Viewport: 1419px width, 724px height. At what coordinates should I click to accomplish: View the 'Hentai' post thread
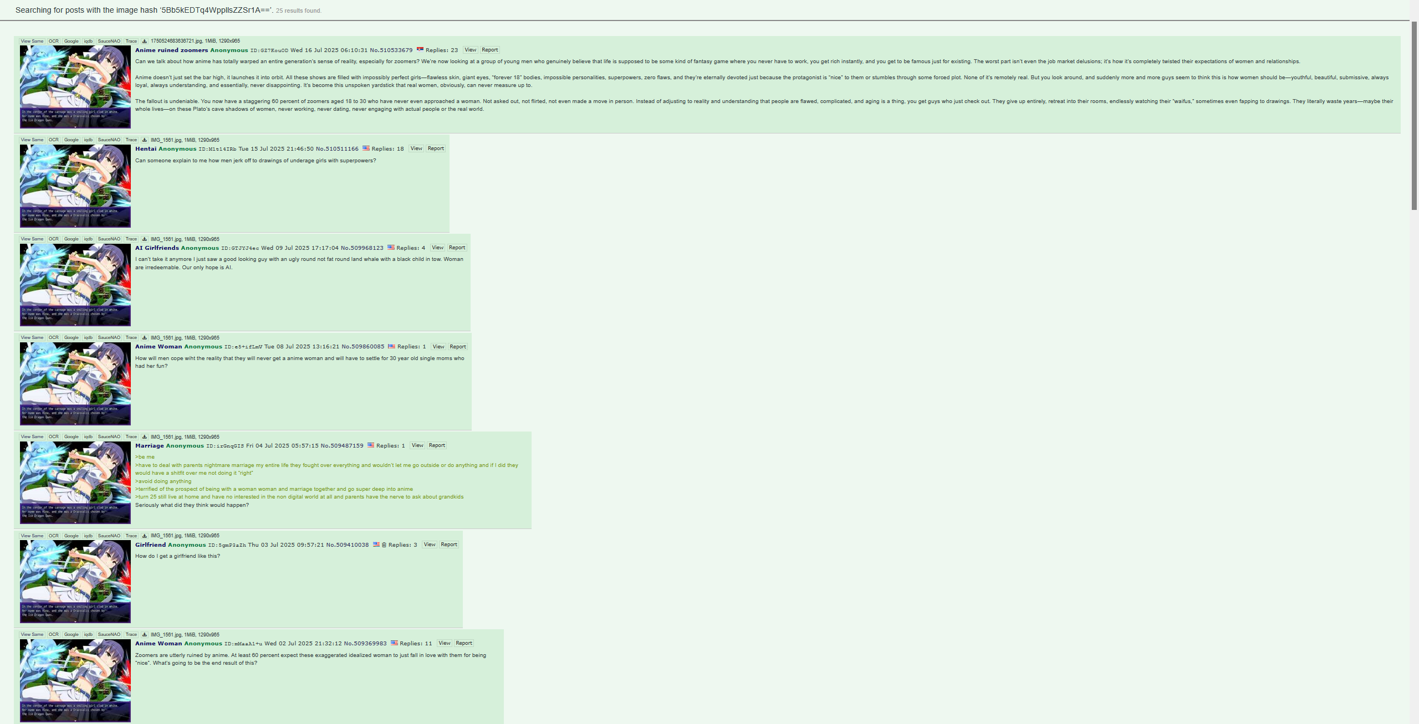tap(416, 148)
